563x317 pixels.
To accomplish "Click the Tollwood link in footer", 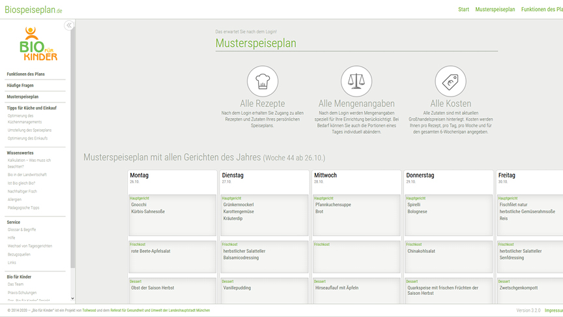I will coord(89,310).
